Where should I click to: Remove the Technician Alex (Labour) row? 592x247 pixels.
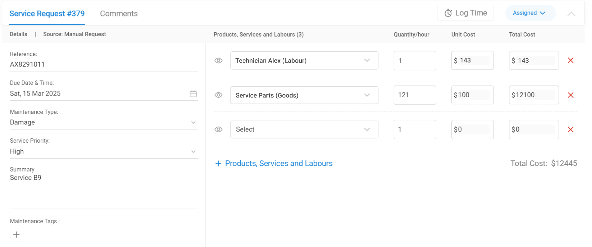[570, 60]
